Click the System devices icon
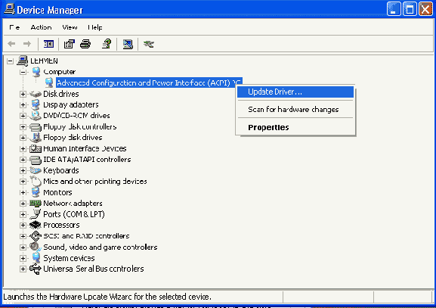The height and width of the screenshot is (308, 436). pos(36,258)
